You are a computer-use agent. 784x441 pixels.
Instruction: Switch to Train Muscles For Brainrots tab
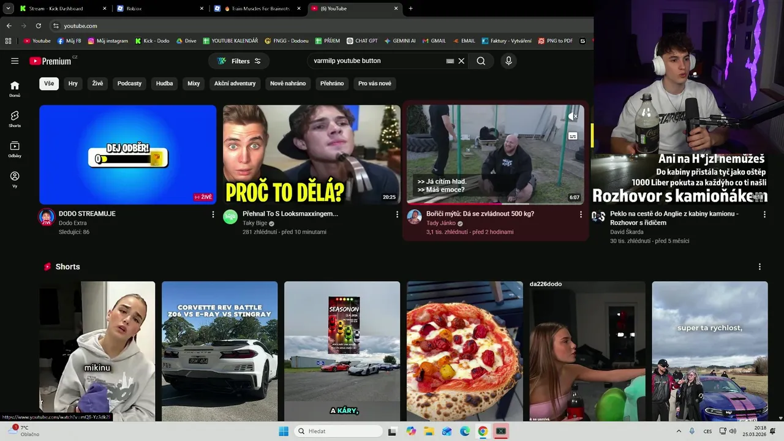tap(258, 9)
